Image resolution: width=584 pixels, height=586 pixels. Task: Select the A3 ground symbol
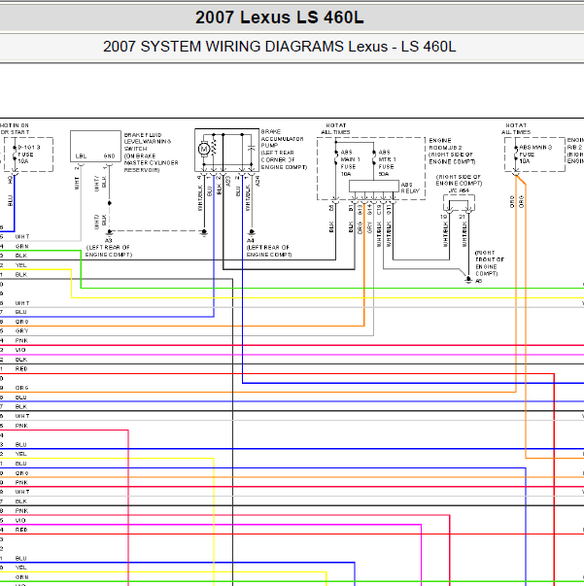coord(109,233)
